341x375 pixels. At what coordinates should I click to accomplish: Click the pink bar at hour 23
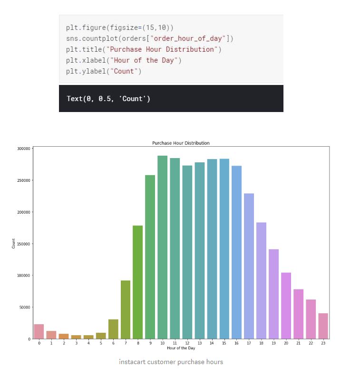click(x=323, y=326)
